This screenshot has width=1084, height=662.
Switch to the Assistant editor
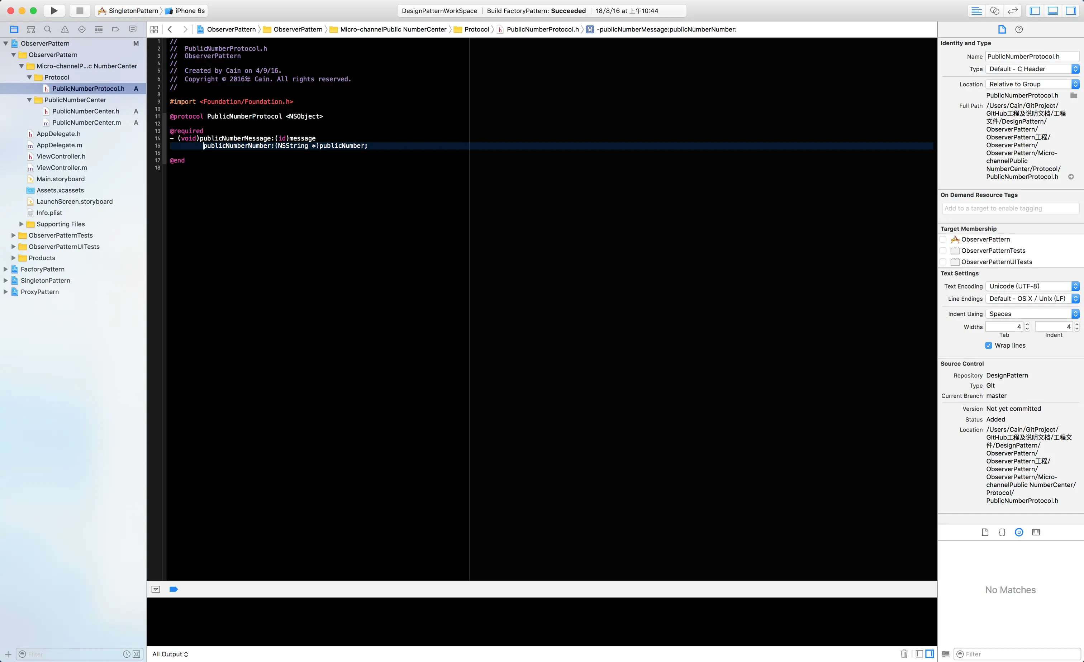click(x=995, y=10)
